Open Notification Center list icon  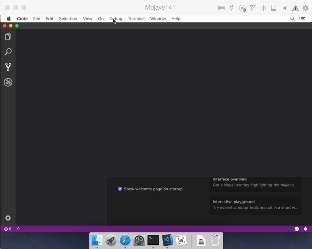pos(302,19)
